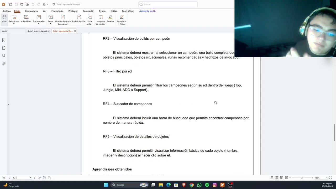
Task: Open the Rotar vista dropdown
Action: 90,20
